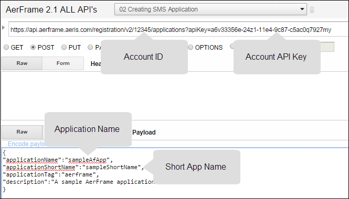Click the "applicationShortName":"sampleShortName" line
This screenshot has width=349, height=199.
(x=73, y=167)
